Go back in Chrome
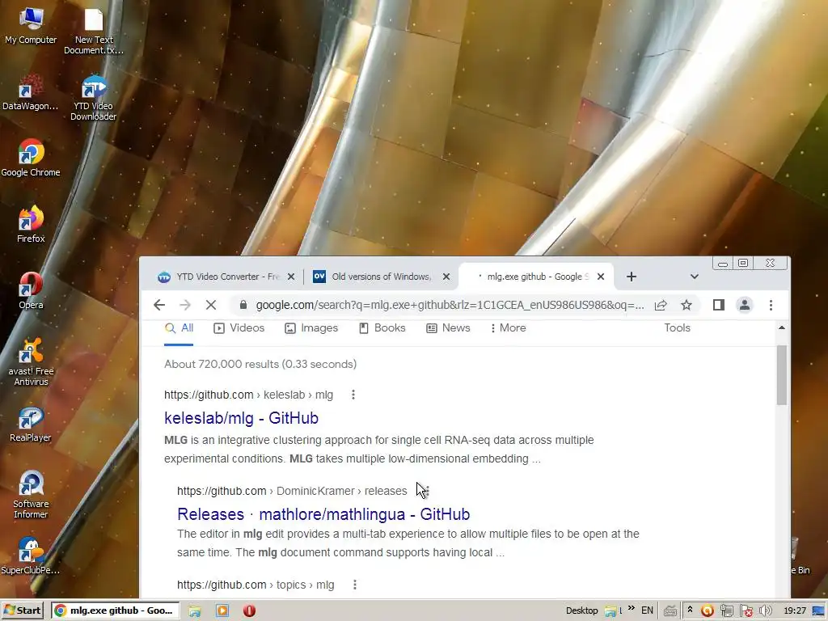Screen dimensions: 828x621 159,305
